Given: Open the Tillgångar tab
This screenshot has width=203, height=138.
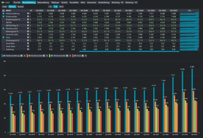Looking at the screenshot, I should coord(55,2).
